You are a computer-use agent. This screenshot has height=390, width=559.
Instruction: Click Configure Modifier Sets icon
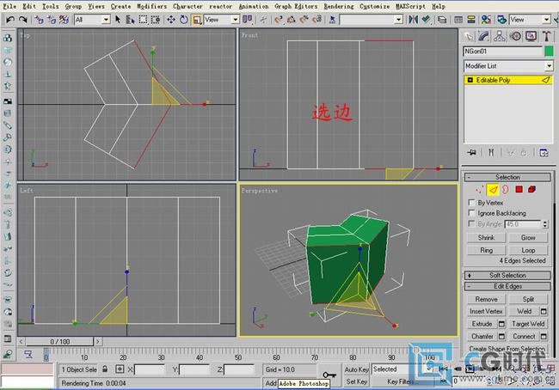pos(544,153)
